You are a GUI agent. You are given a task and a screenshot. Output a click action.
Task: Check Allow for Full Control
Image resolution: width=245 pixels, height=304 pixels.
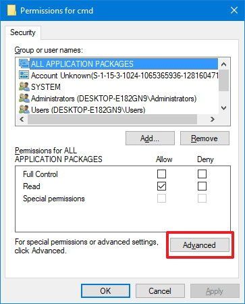pos(161,174)
